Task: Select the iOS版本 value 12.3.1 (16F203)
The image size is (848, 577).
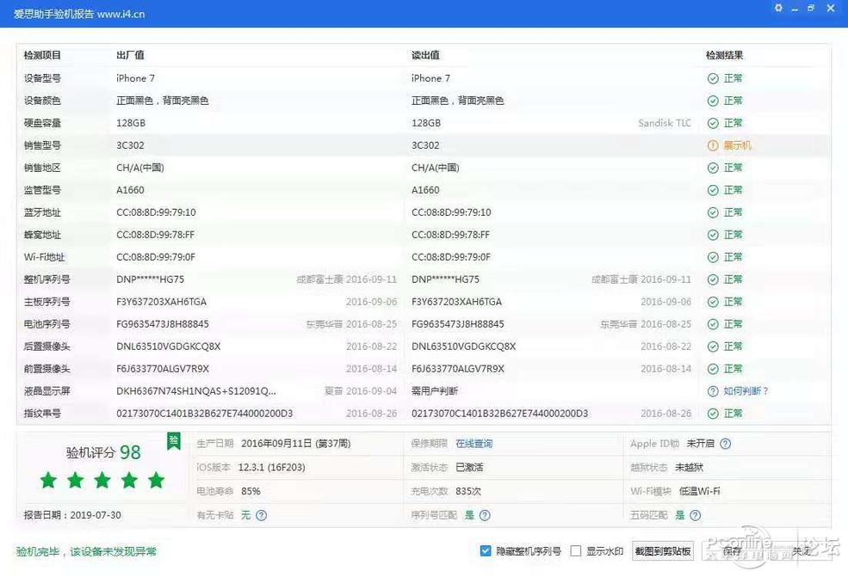Action: (x=271, y=467)
